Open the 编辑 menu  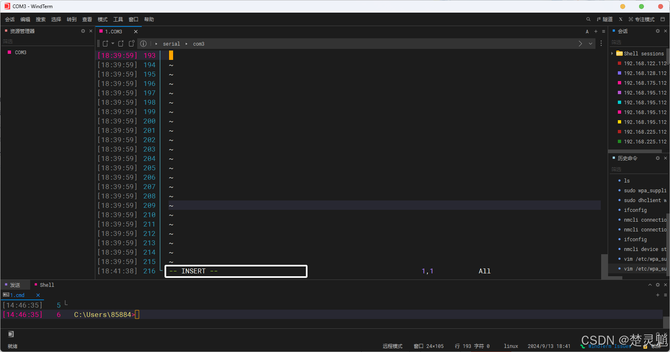click(x=25, y=19)
